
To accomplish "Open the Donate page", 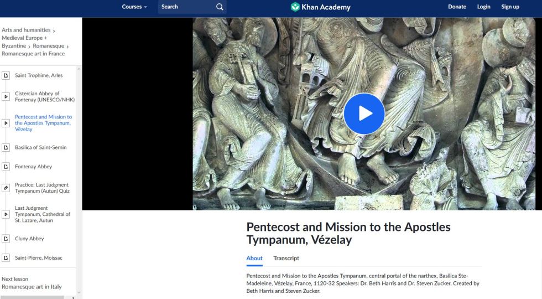I will 457,7.
